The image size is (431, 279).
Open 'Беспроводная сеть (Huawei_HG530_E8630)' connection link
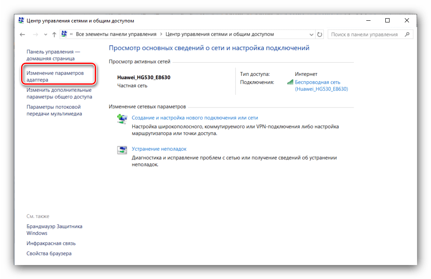(321, 86)
